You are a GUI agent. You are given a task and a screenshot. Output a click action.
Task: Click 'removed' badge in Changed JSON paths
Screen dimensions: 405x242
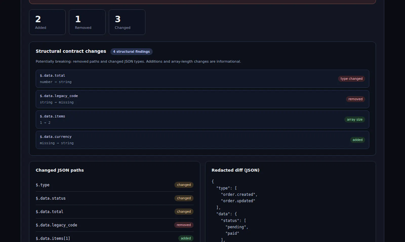pos(184,225)
